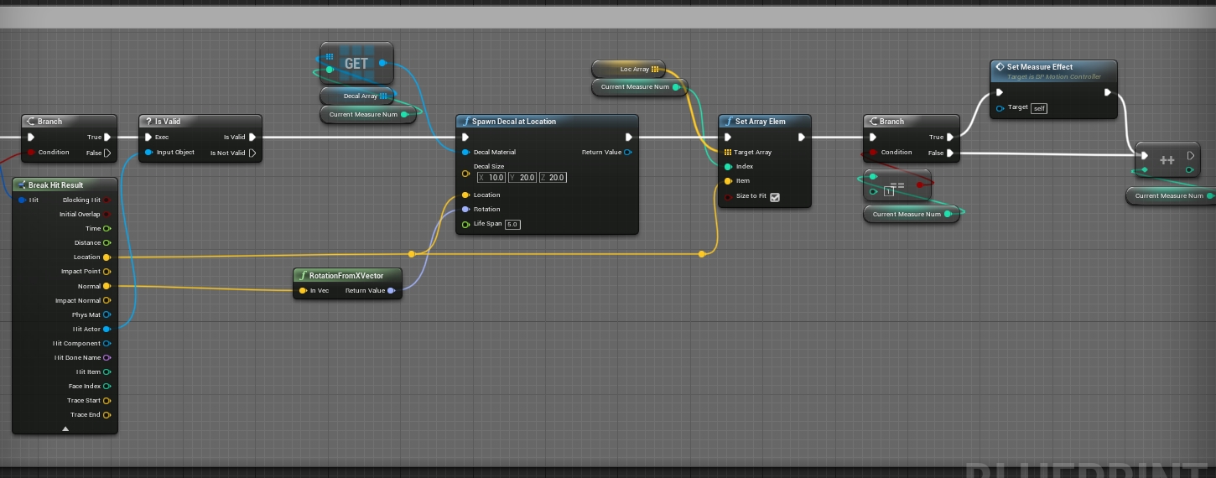Select the Loc Array variable node
Viewport: 1216px width, 478px height.
629,69
